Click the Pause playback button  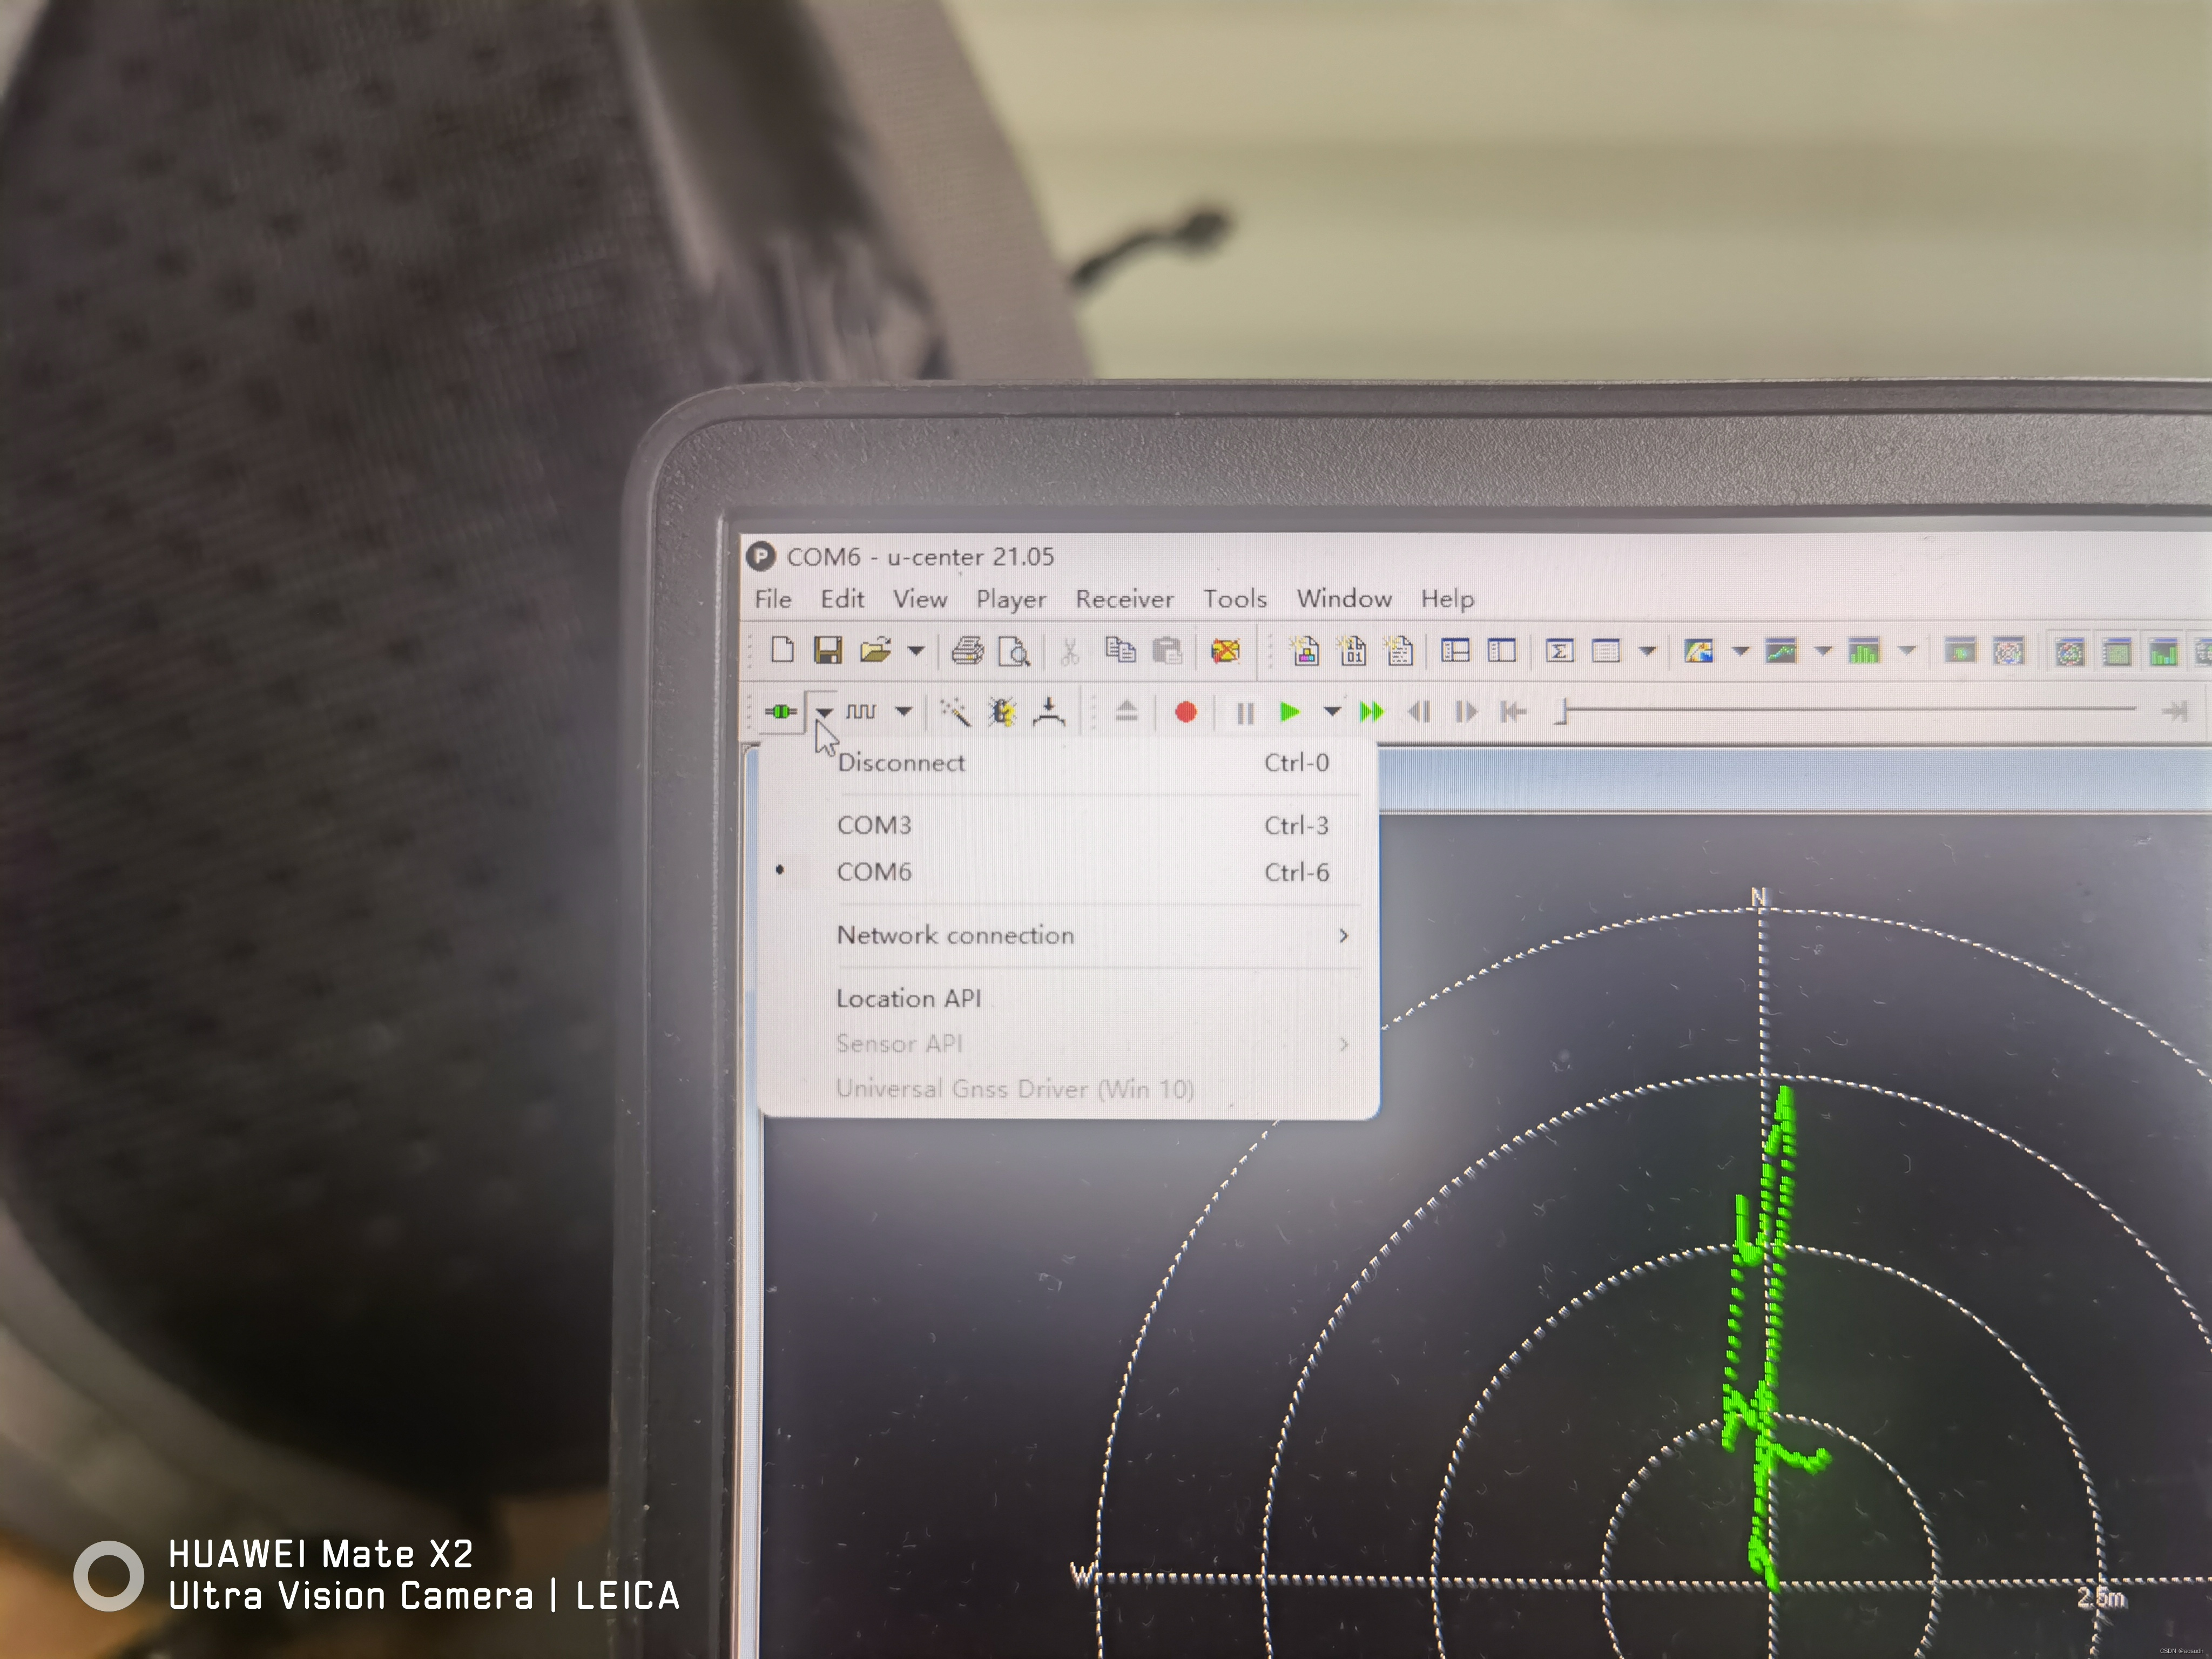(x=1245, y=713)
